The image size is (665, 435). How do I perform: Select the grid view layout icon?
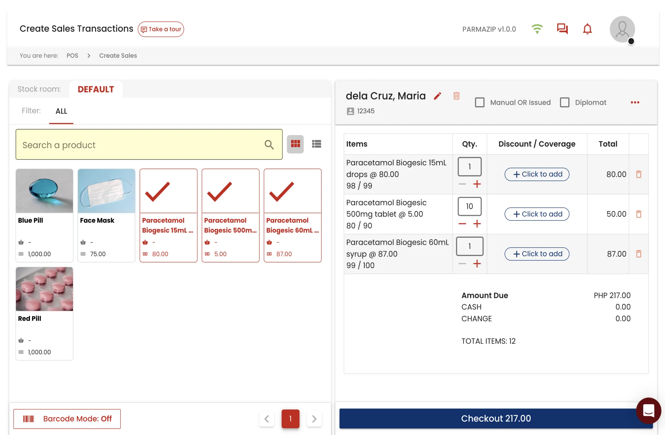tap(295, 144)
